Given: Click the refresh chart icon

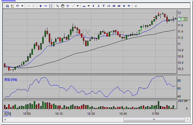Looking at the screenshot, I should click(x=17, y=6).
